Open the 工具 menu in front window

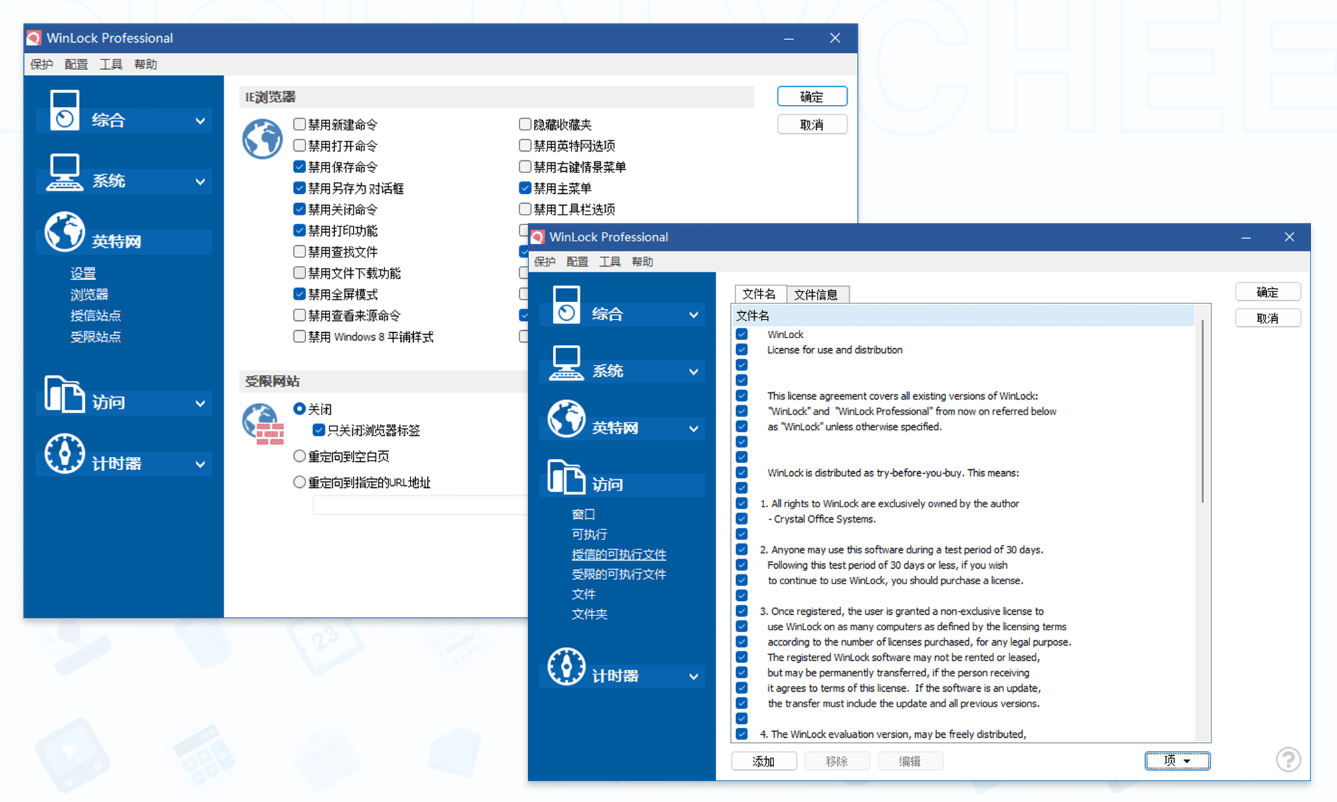(x=609, y=262)
